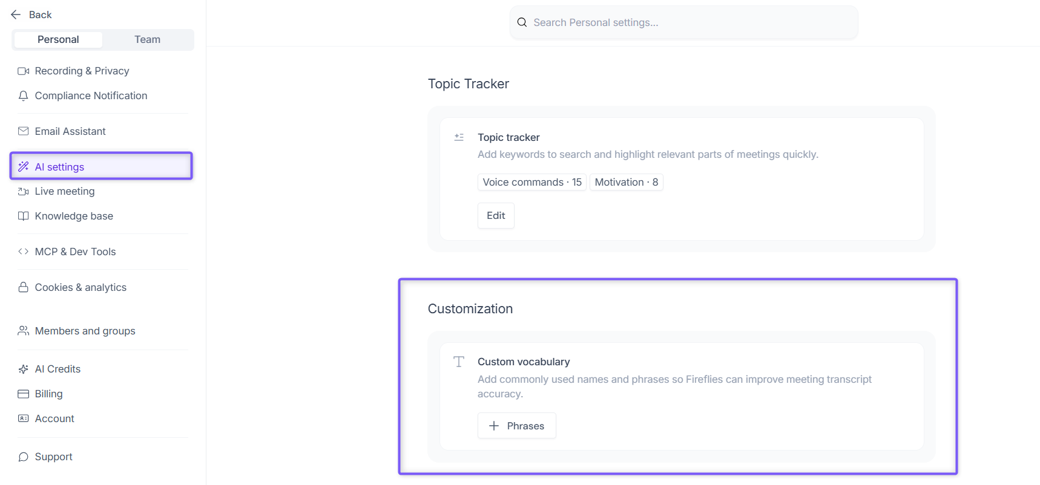Switch to the Personal tab
Image resolution: width=1040 pixels, height=485 pixels.
[x=58, y=39]
